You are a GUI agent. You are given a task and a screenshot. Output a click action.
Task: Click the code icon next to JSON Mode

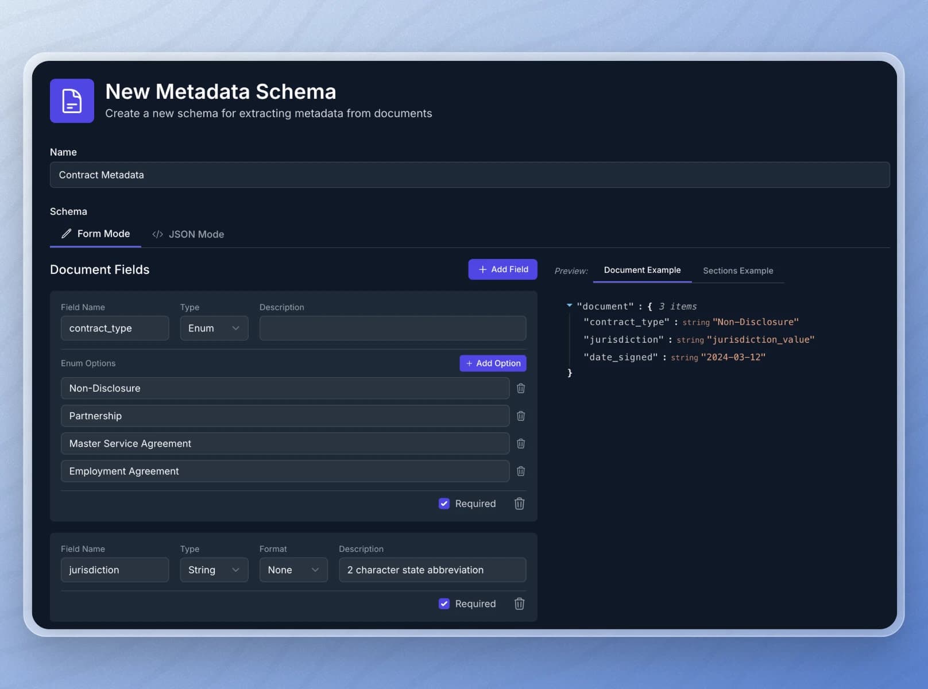coord(157,234)
